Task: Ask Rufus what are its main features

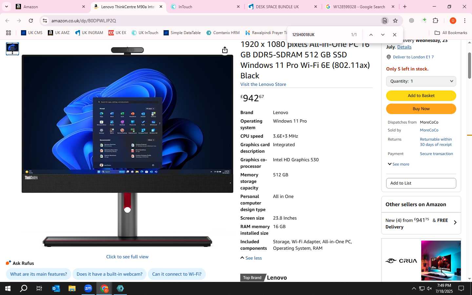Action: pos(38,274)
